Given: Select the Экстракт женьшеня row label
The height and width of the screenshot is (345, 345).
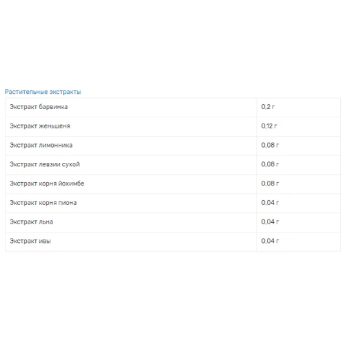Looking at the screenshot, I should (x=40, y=126).
